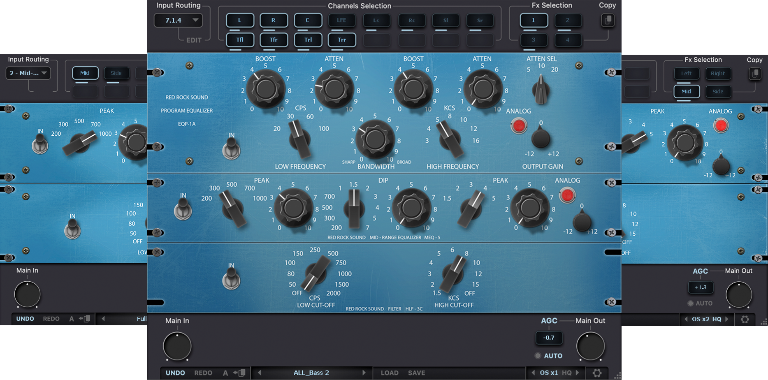Open the Input Routing 7.1.4 dropdown
Image resolution: width=768 pixels, height=380 pixels.
178,20
